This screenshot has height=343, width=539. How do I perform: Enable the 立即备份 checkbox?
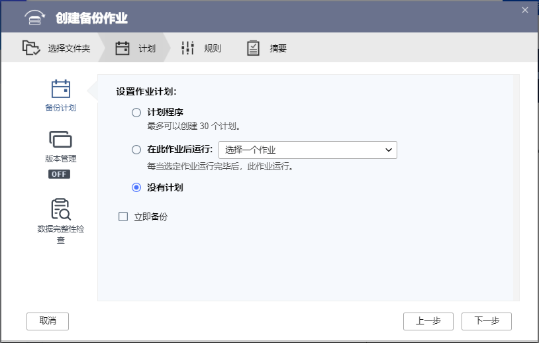[x=122, y=217]
